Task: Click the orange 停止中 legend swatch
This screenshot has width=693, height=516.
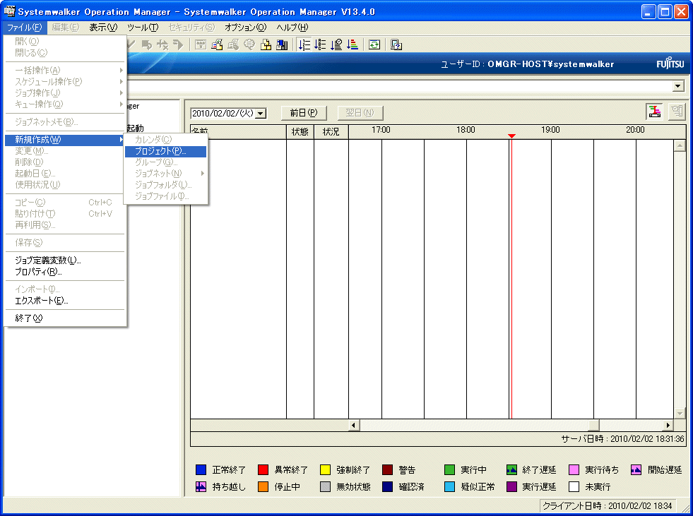Action: pyautogui.click(x=263, y=487)
